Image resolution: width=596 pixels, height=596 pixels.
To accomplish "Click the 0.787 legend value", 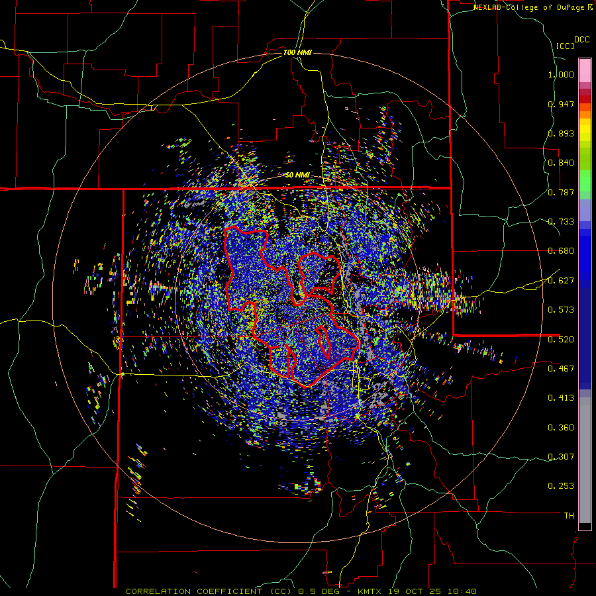I will (561, 192).
